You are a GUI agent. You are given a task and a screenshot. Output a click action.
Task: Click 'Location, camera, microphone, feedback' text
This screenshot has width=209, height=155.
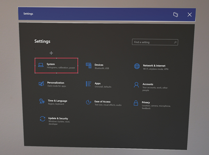coord(156,107)
